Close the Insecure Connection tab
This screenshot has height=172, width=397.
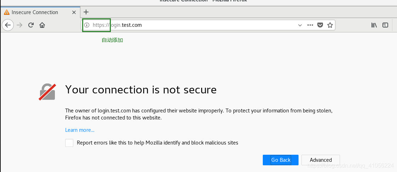click(x=74, y=12)
